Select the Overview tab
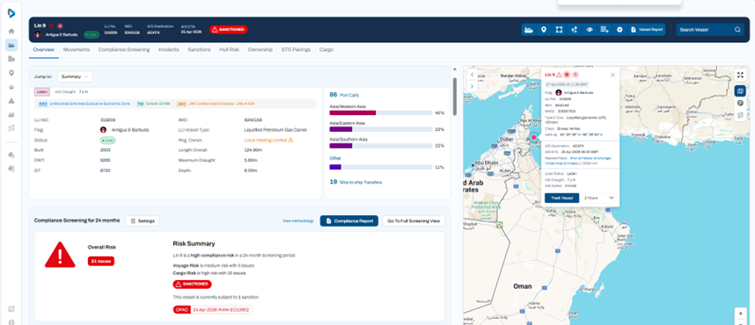 [x=44, y=49]
